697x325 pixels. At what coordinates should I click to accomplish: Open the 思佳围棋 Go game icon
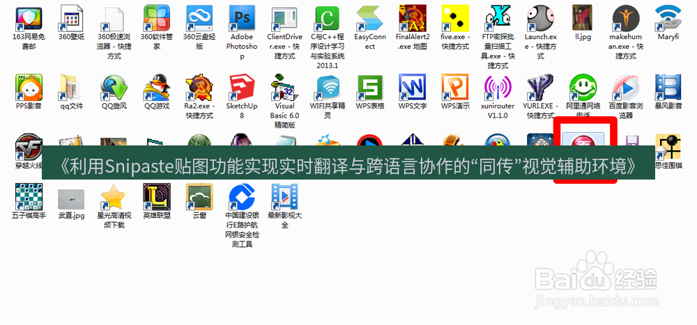(x=668, y=147)
